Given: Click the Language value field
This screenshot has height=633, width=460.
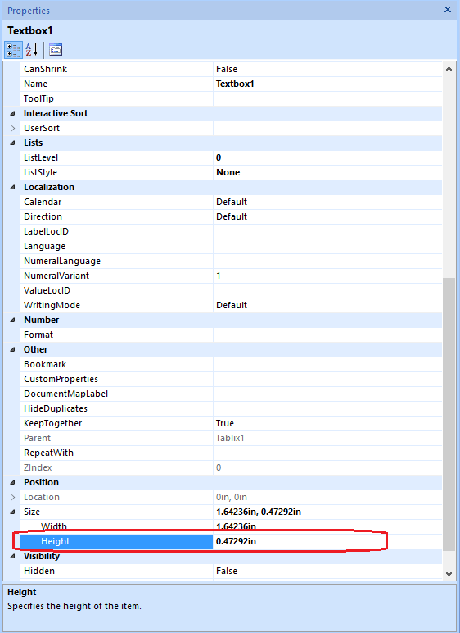Looking at the screenshot, I should [327, 246].
